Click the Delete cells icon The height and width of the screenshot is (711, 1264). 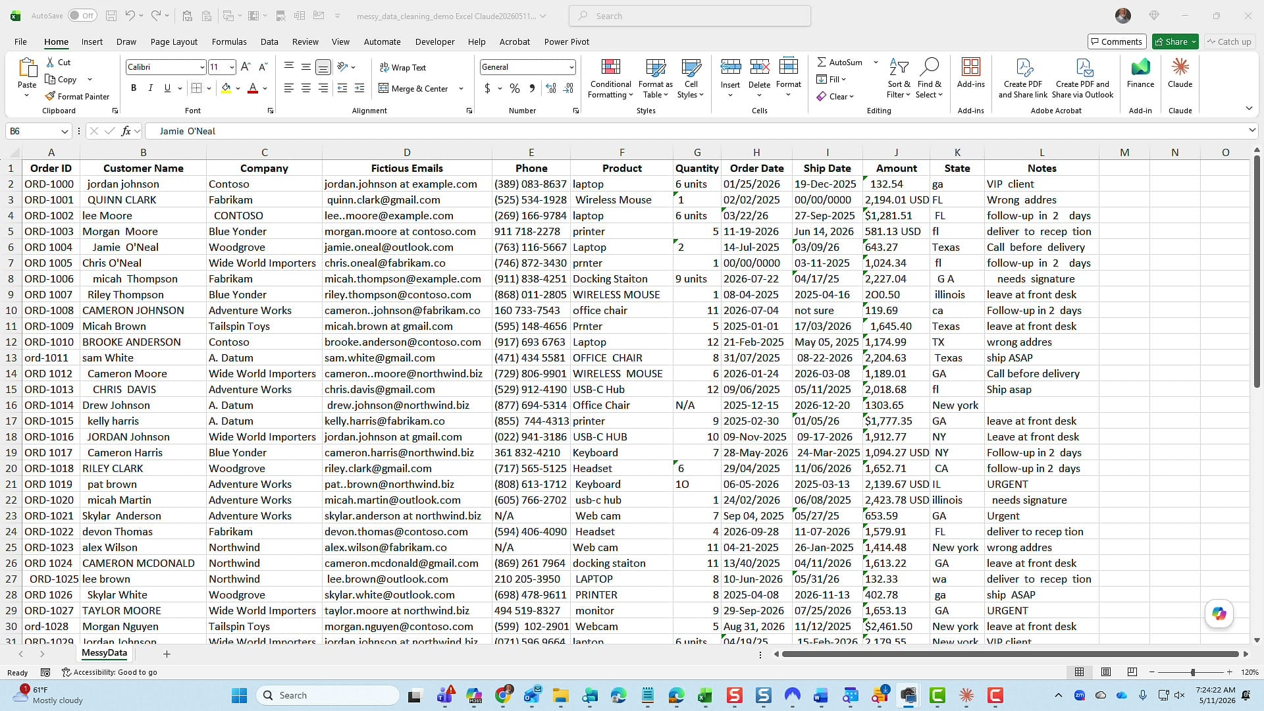(759, 66)
